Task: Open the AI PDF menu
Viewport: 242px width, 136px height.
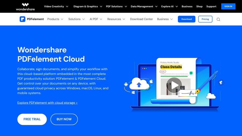Action: [x=96, y=19]
